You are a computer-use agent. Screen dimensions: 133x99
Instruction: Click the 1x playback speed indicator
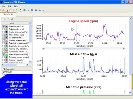(x=43, y=10)
